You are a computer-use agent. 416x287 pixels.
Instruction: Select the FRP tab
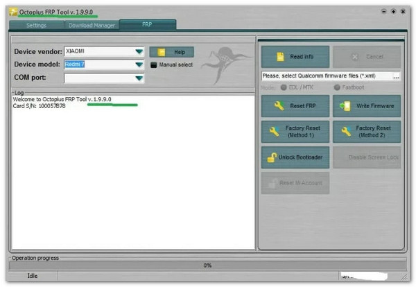pyautogui.click(x=147, y=24)
